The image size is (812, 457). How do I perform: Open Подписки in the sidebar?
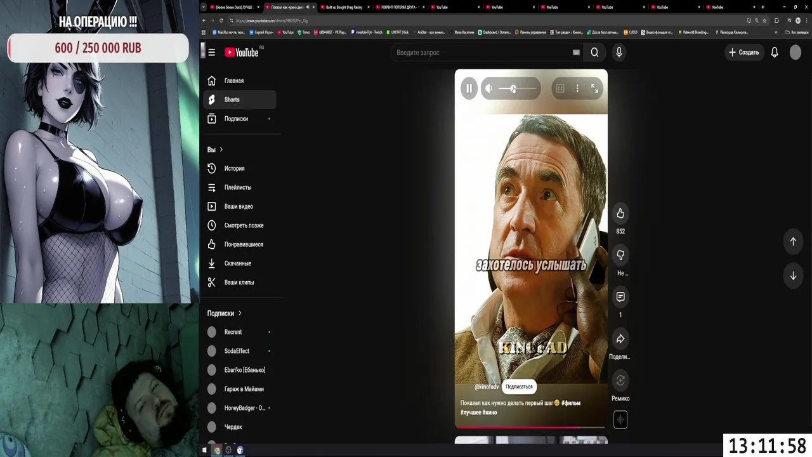pyautogui.click(x=239, y=119)
